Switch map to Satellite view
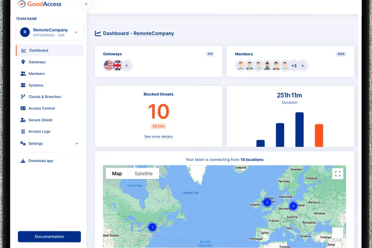Screen dimensions: 372x248 pos(144,174)
